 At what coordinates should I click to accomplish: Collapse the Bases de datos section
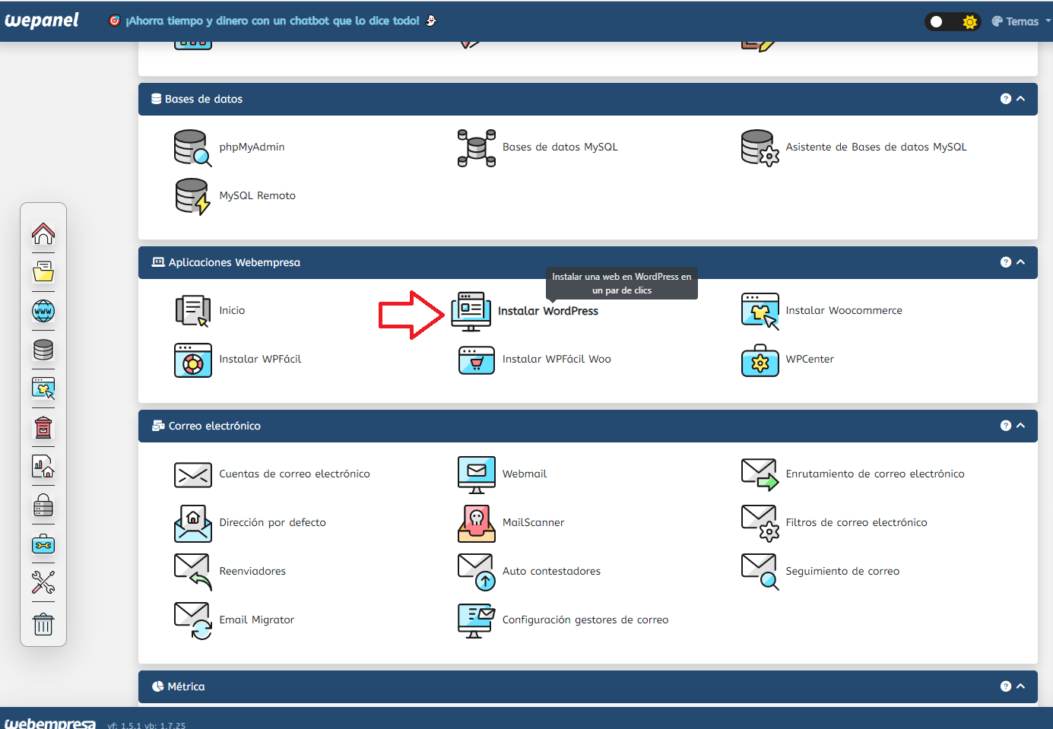pyautogui.click(x=1021, y=99)
